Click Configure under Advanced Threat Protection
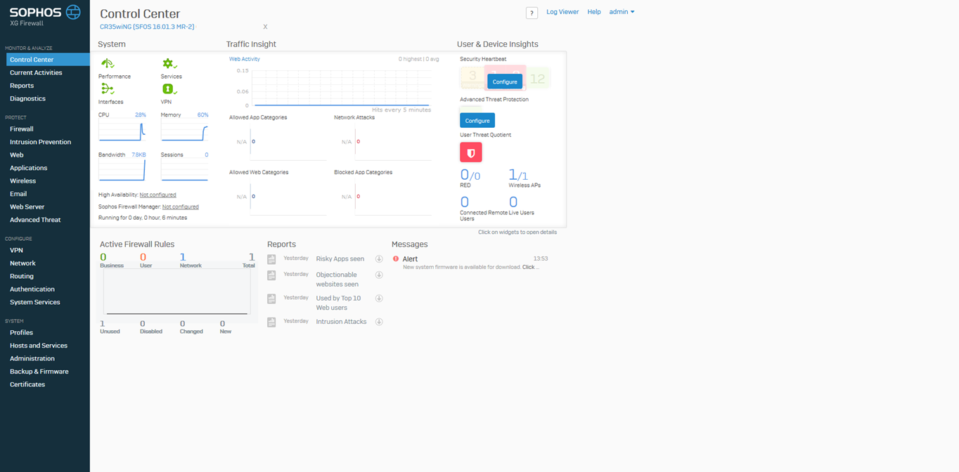 (x=477, y=121)
